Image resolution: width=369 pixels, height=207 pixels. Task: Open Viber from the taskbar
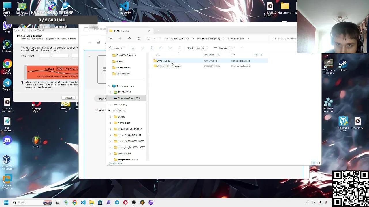pyautogui.click(x=108, y=202)
